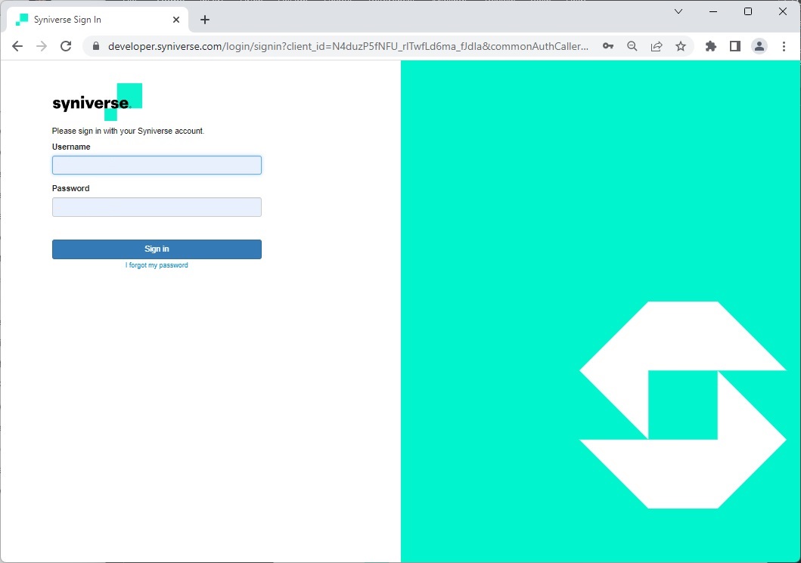The height and width of the screenshot is (563, 801).
Task: Click the forward navigation arrow
Action: [42, 46]
